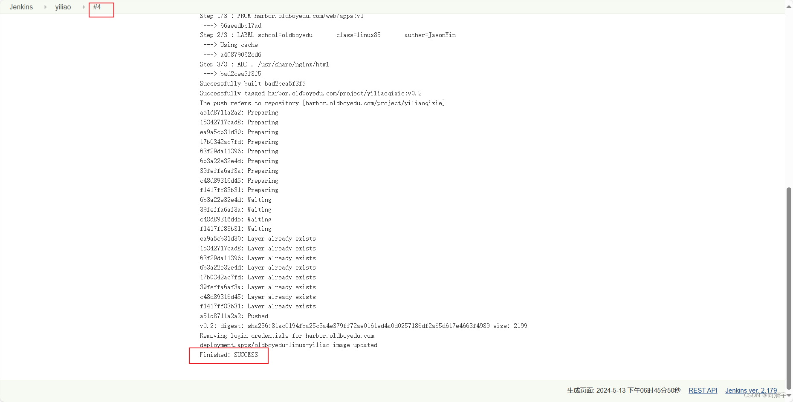793x402 pixels.
Task: Click '15342717cad8: Preparing' line
Action: tap(239, 122)
